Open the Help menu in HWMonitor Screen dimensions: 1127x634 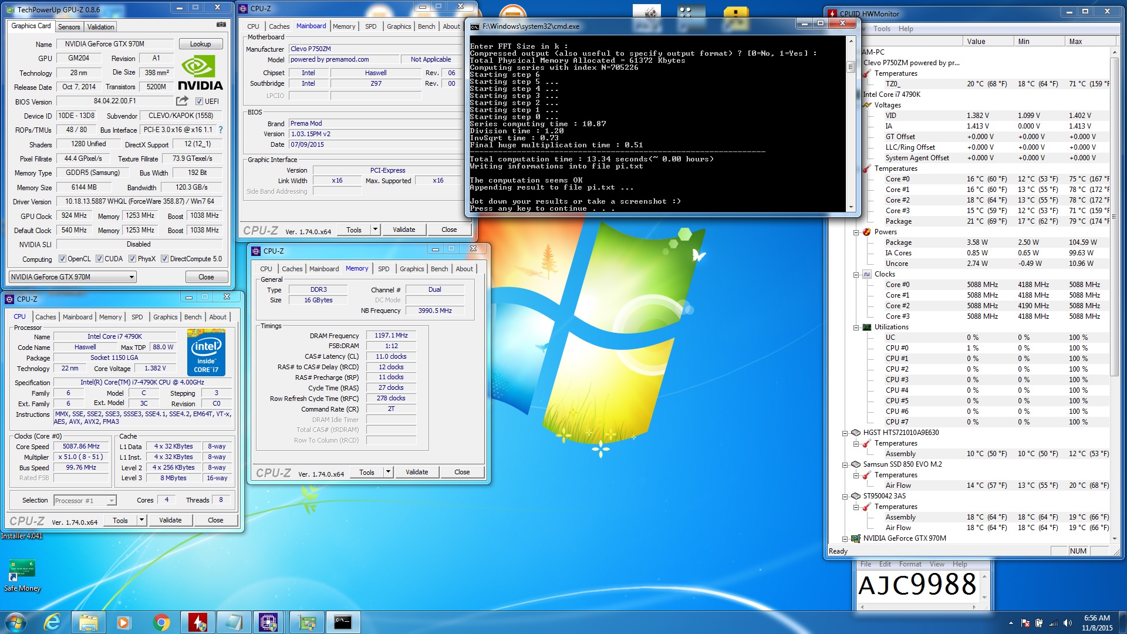click(x=906, y=29)
